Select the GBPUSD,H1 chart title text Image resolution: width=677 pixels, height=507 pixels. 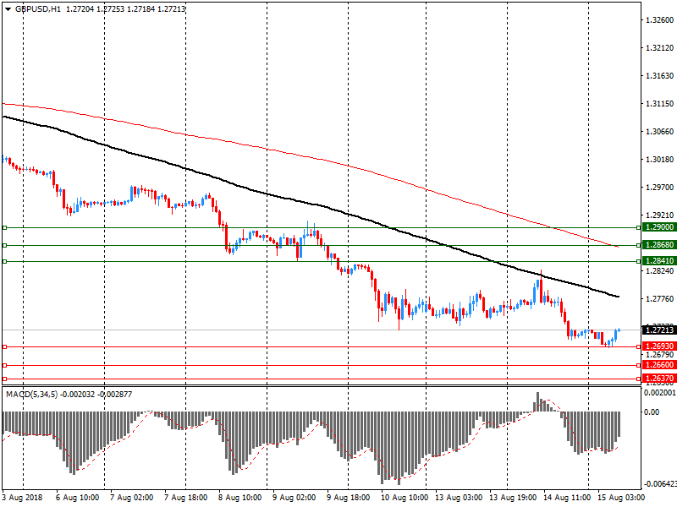(x=38, y=9)
